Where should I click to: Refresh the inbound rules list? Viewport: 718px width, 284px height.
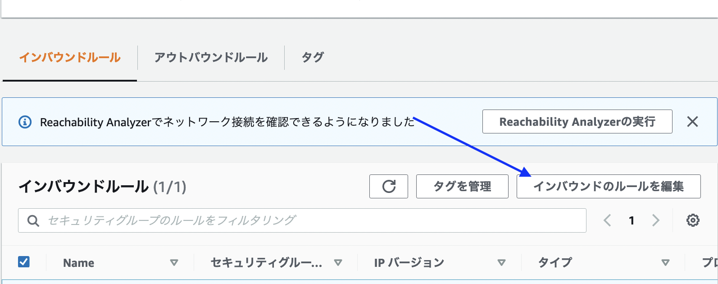pos(389,186)
